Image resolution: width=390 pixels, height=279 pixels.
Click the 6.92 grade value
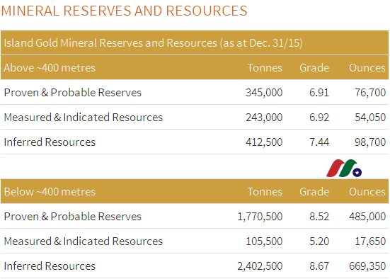[x=319, y=118]
